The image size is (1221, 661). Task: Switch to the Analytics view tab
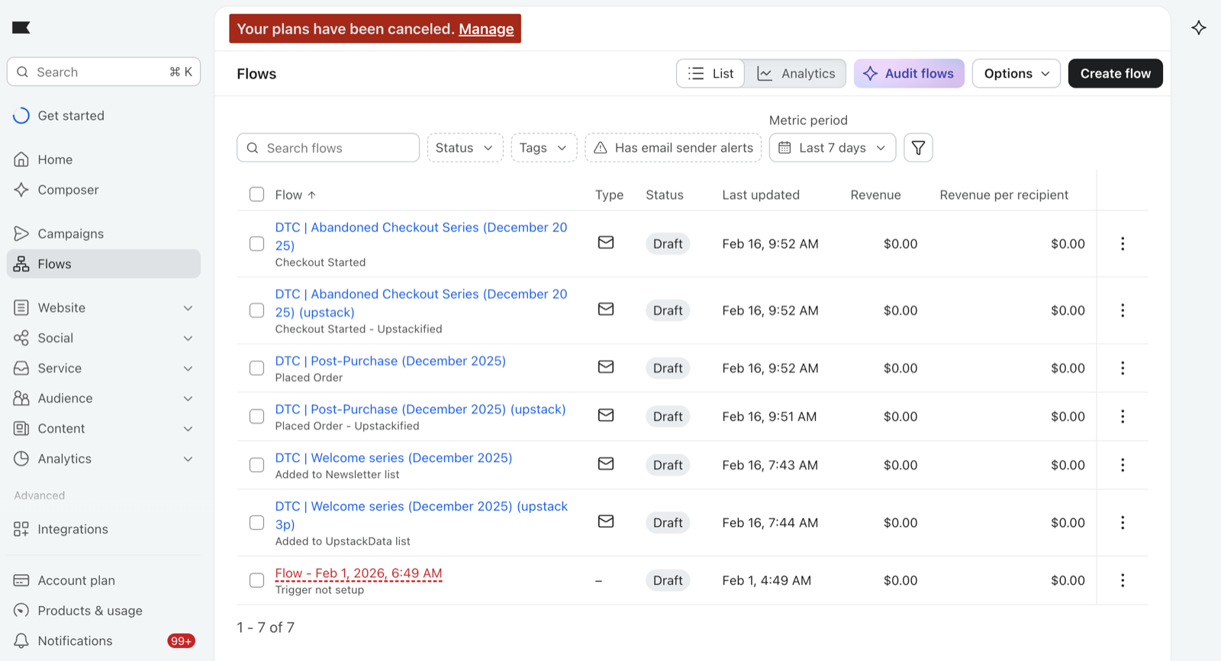[x=795, y=73]
